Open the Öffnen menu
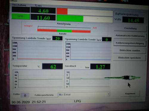 (x=14, y=1)
